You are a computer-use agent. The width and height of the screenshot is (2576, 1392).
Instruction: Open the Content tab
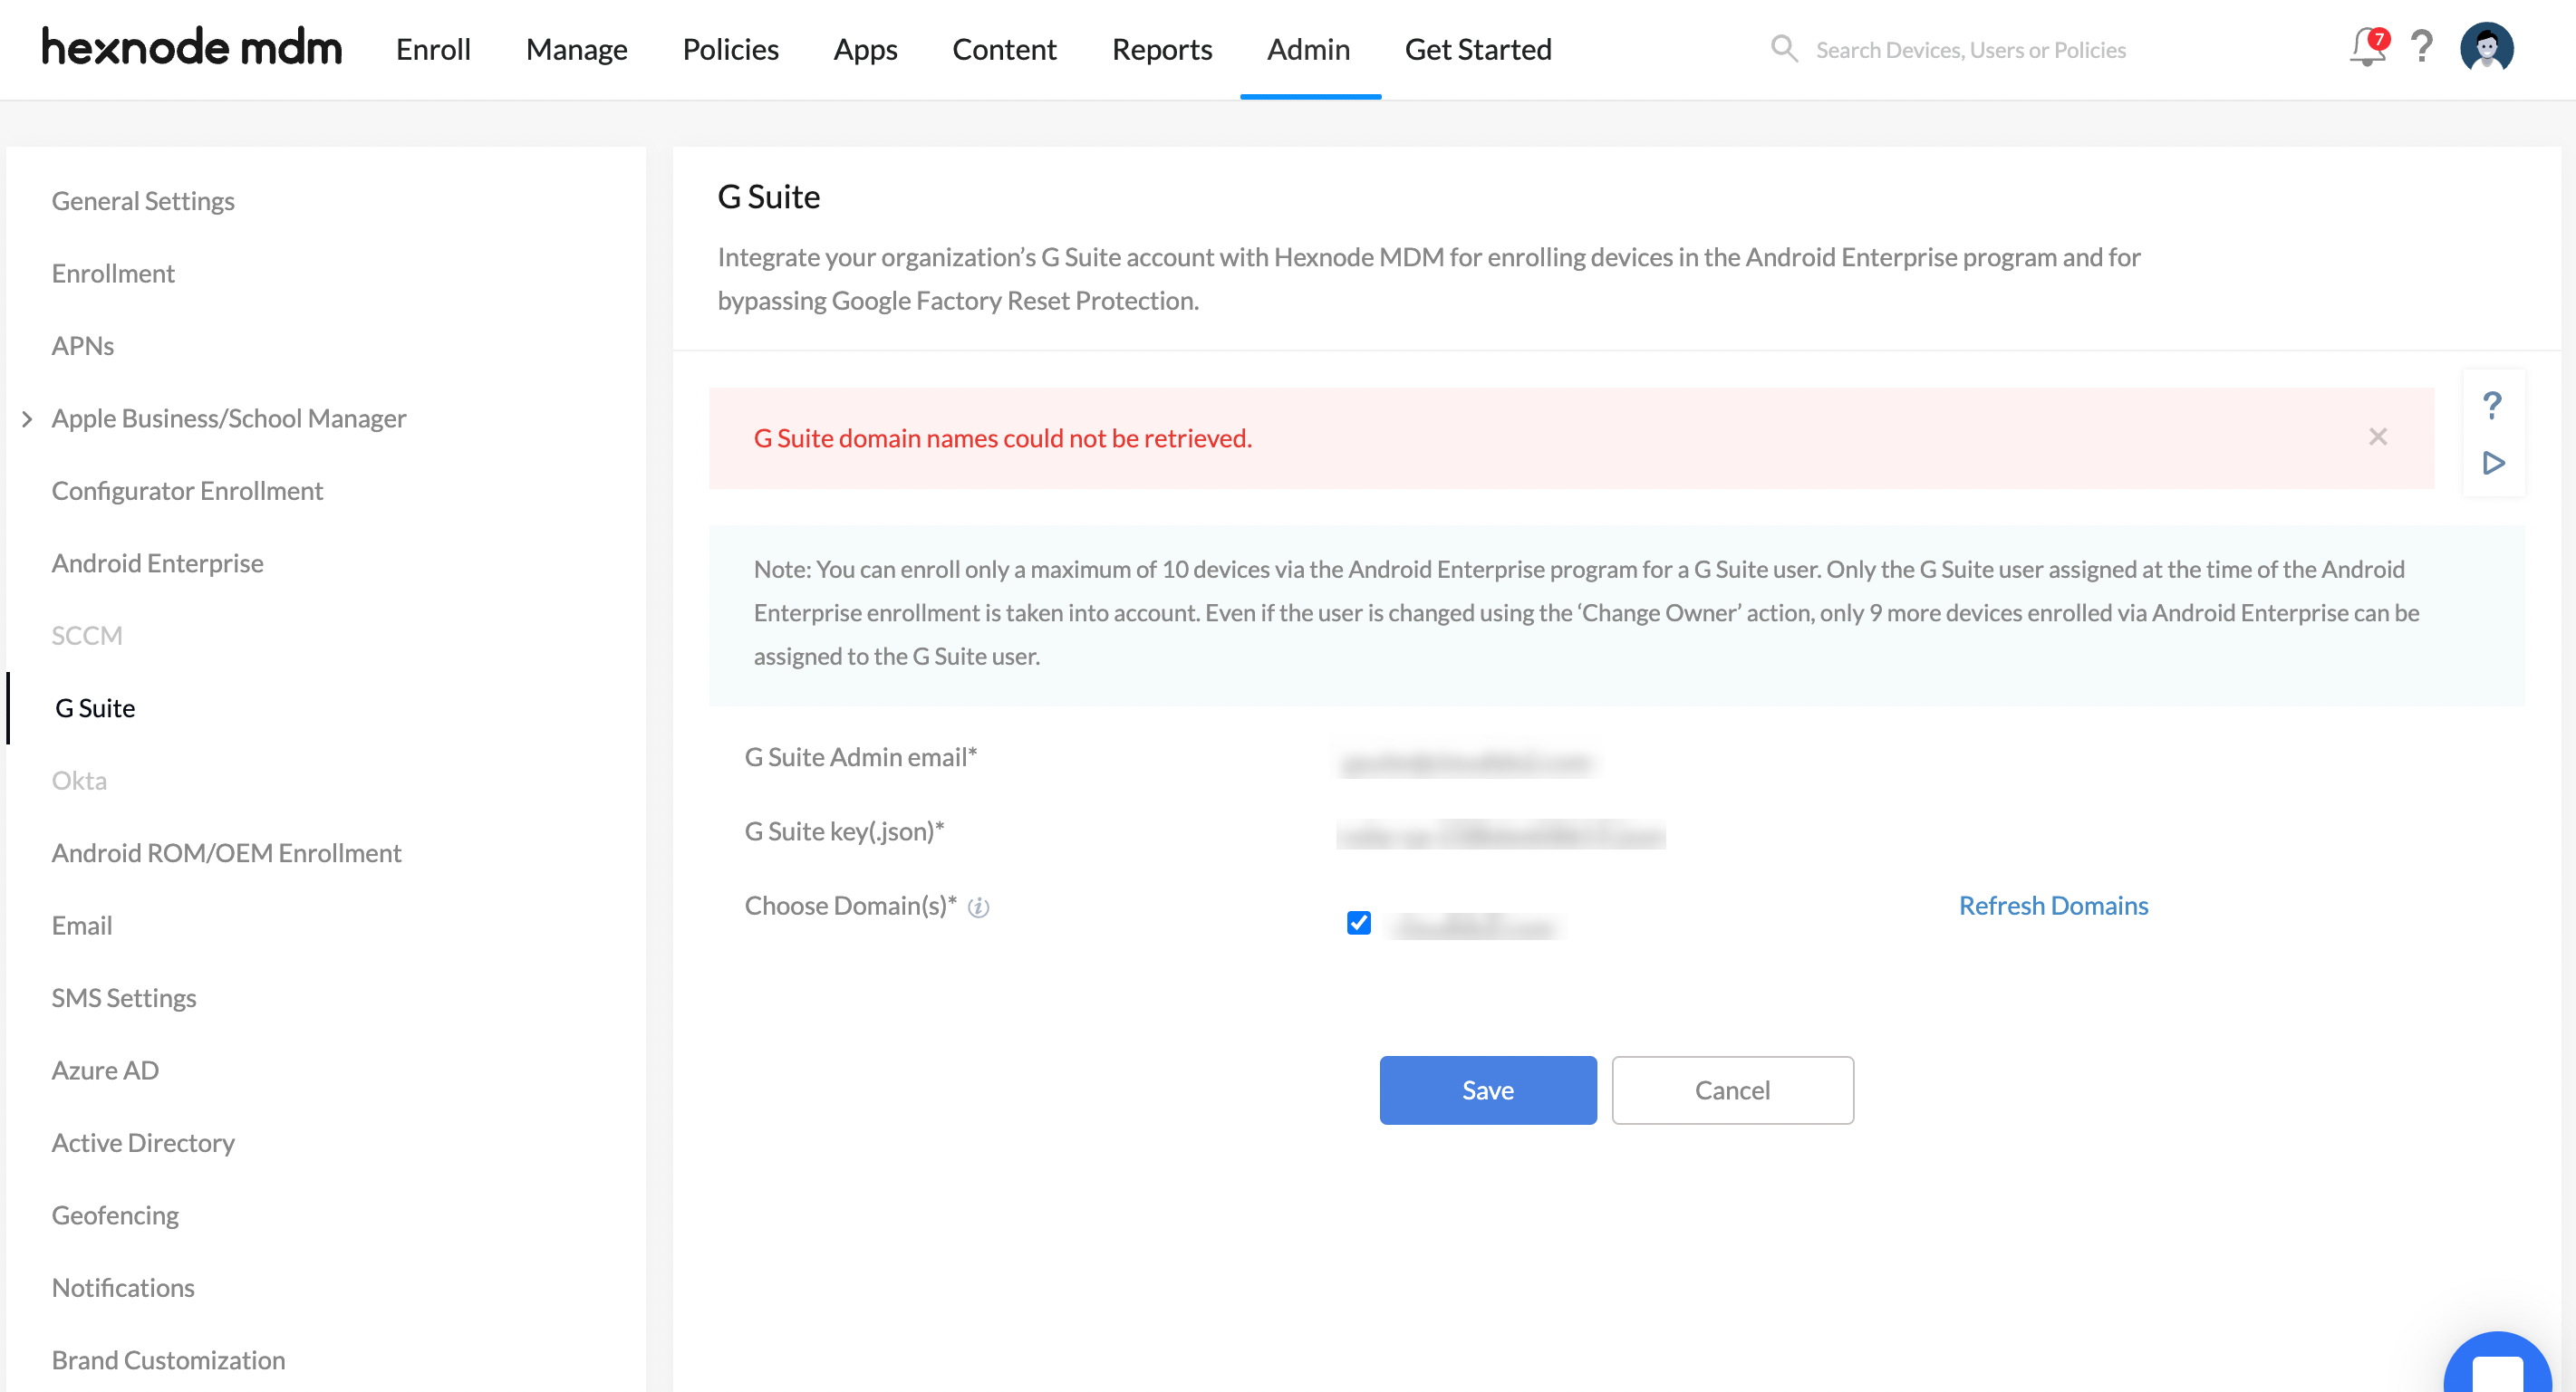click(x=1004, y=49)
